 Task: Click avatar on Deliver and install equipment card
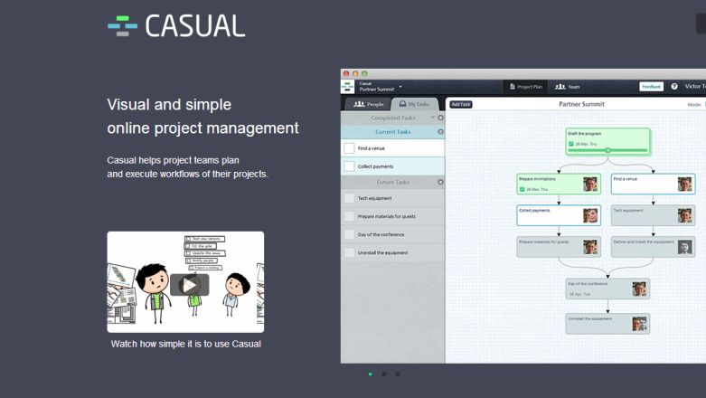click(685, 247)
